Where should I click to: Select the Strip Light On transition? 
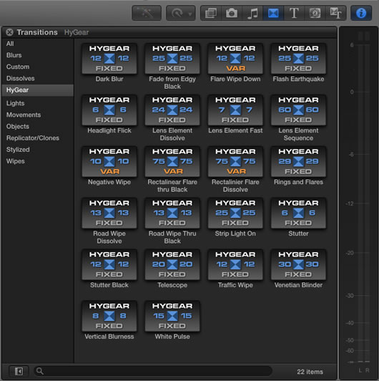235,213
